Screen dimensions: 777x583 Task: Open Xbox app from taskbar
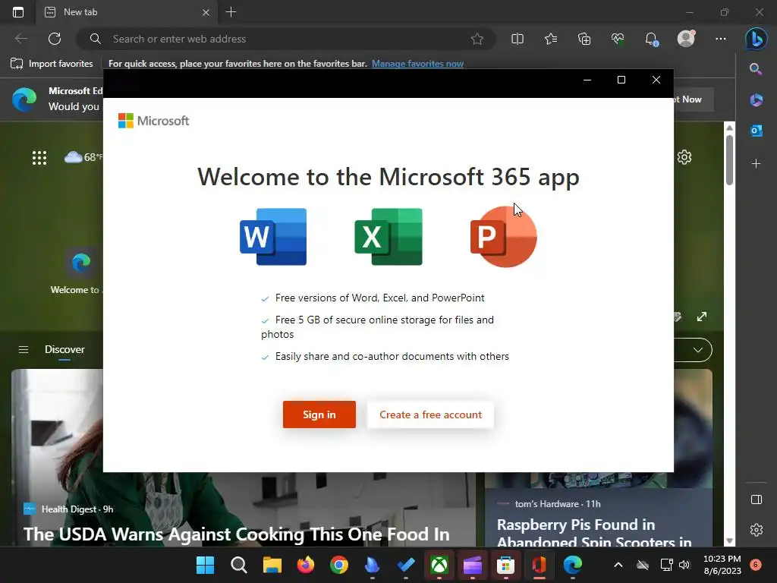(439, 565)
